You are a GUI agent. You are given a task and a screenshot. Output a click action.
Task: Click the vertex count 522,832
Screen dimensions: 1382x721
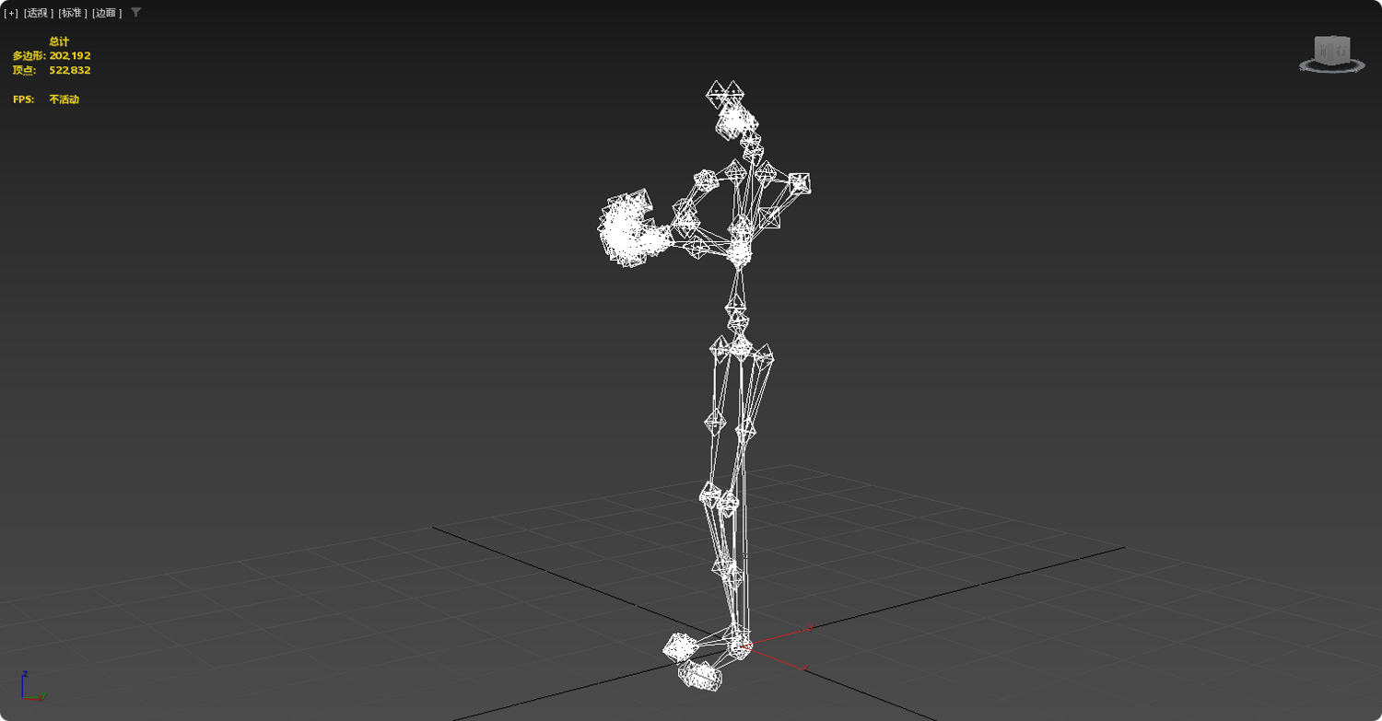(70, 70)
